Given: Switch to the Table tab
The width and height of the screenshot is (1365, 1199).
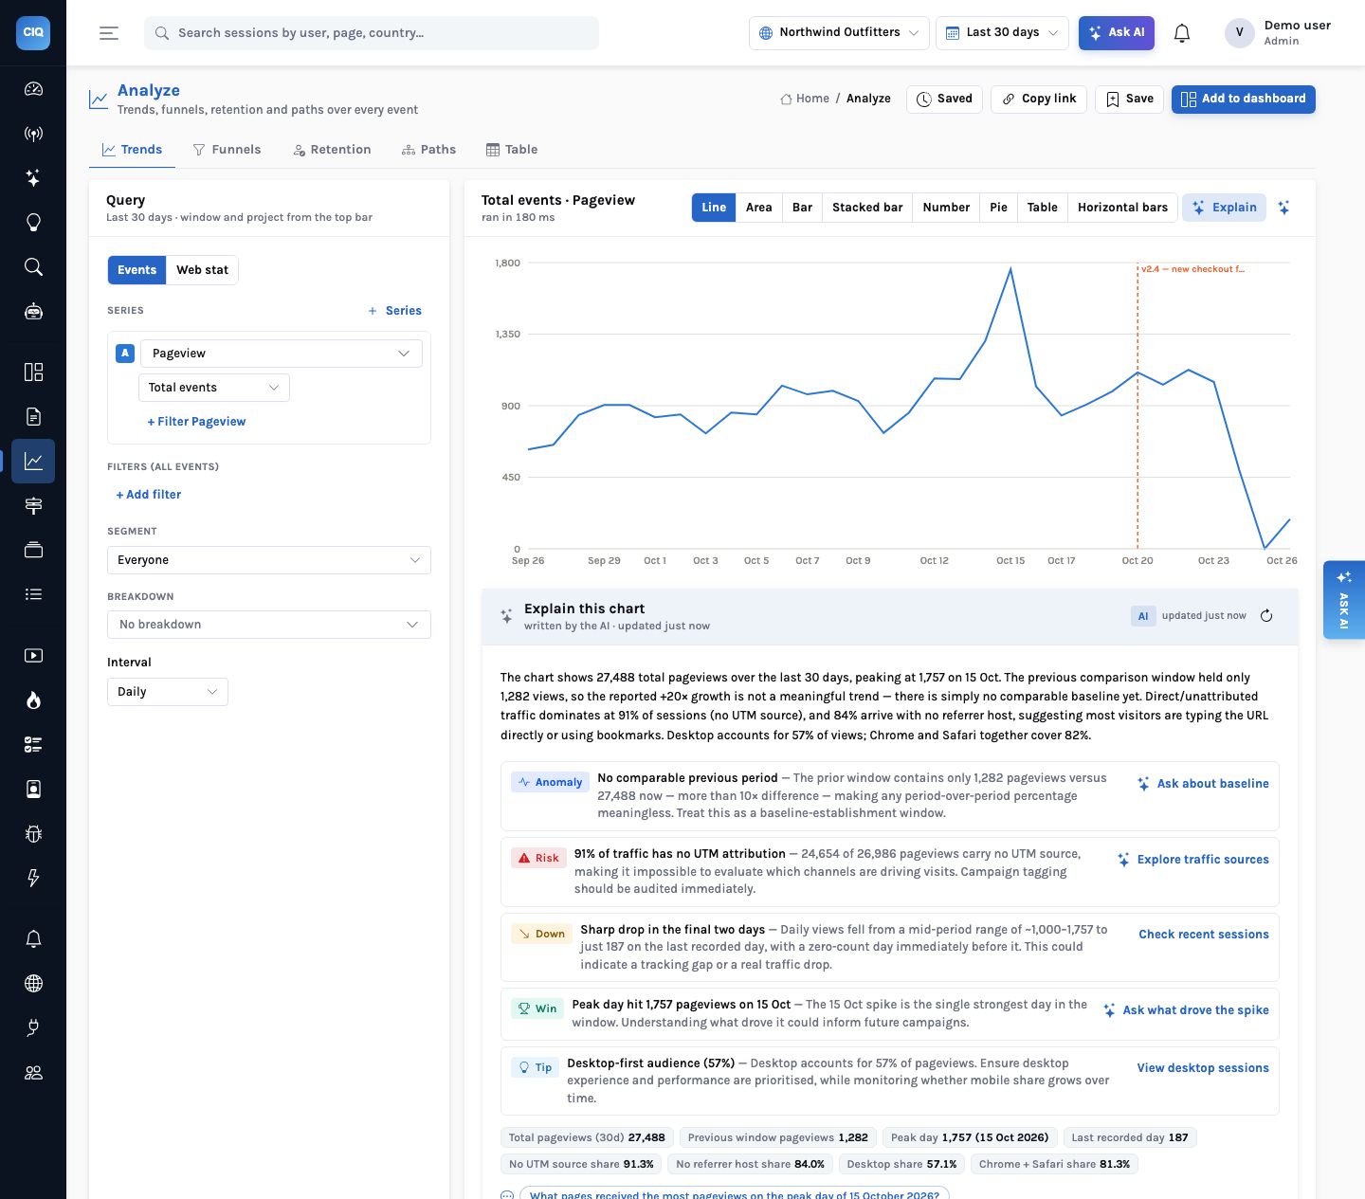Looking at the screenshot, I should coord(512,150).
